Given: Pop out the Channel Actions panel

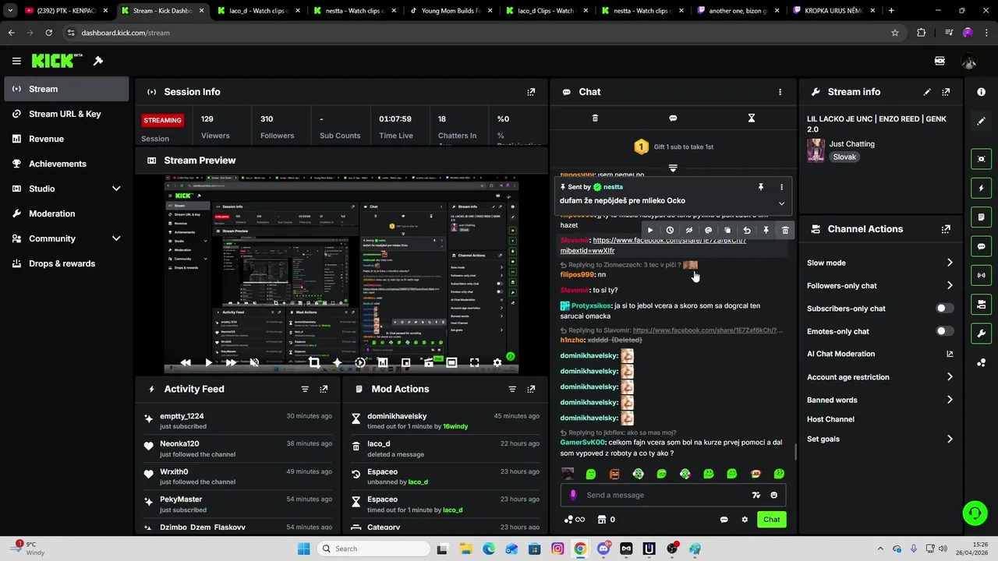Looking at the screenshot, I should 946,229.
